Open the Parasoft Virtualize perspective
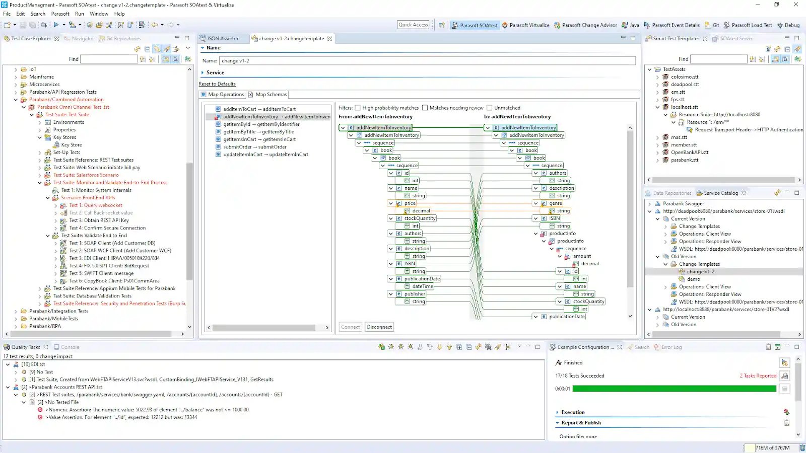The width and height of the screenshot is (806, 453). coord(525,25)
